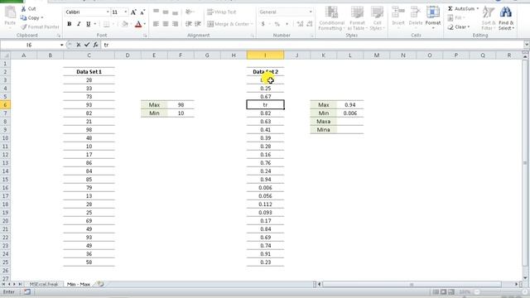Click the horizontal scrollbar thumb

point(412,284)
